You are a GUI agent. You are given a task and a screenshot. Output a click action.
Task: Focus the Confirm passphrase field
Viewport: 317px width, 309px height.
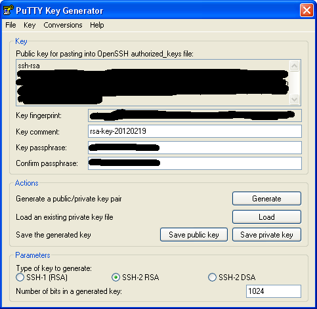pyautogui.click(x=195, y=163)
